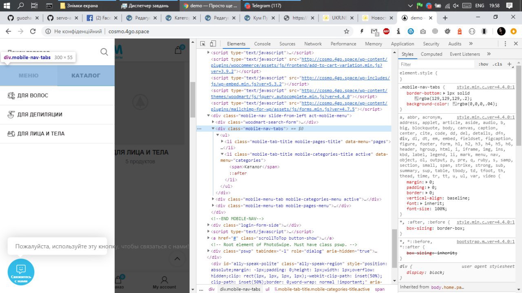
Task: Activate the DevTools inspect element picker
Action: (203, 44)
